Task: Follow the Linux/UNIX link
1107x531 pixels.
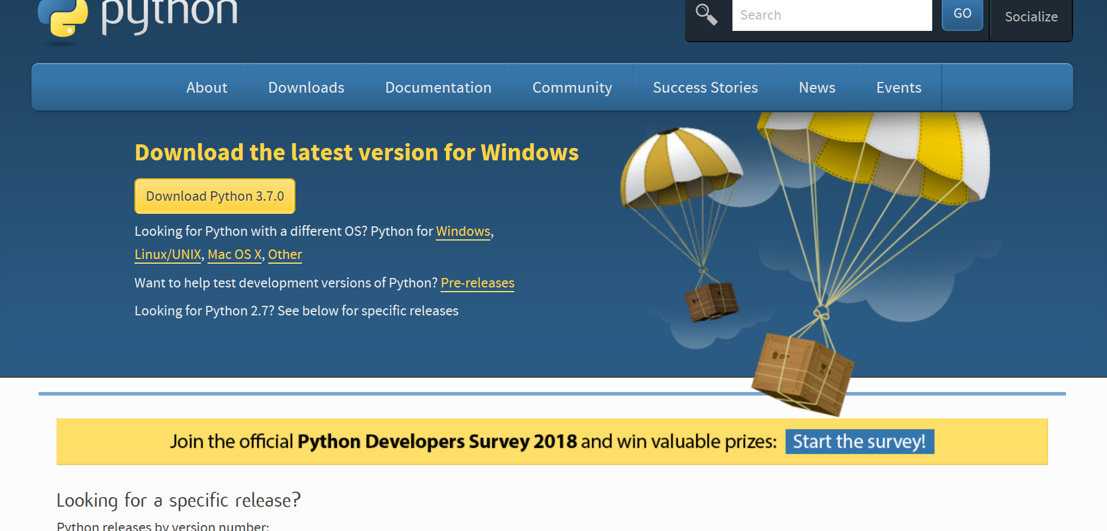Action: tap(168, 255)
